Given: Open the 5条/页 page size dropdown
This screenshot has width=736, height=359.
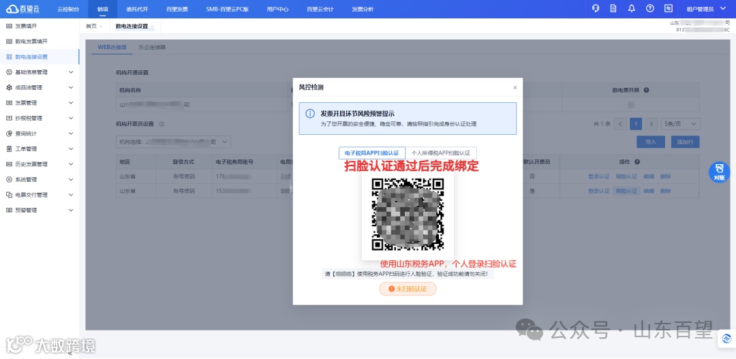Looking at the screenshot, I should point(681,124).
